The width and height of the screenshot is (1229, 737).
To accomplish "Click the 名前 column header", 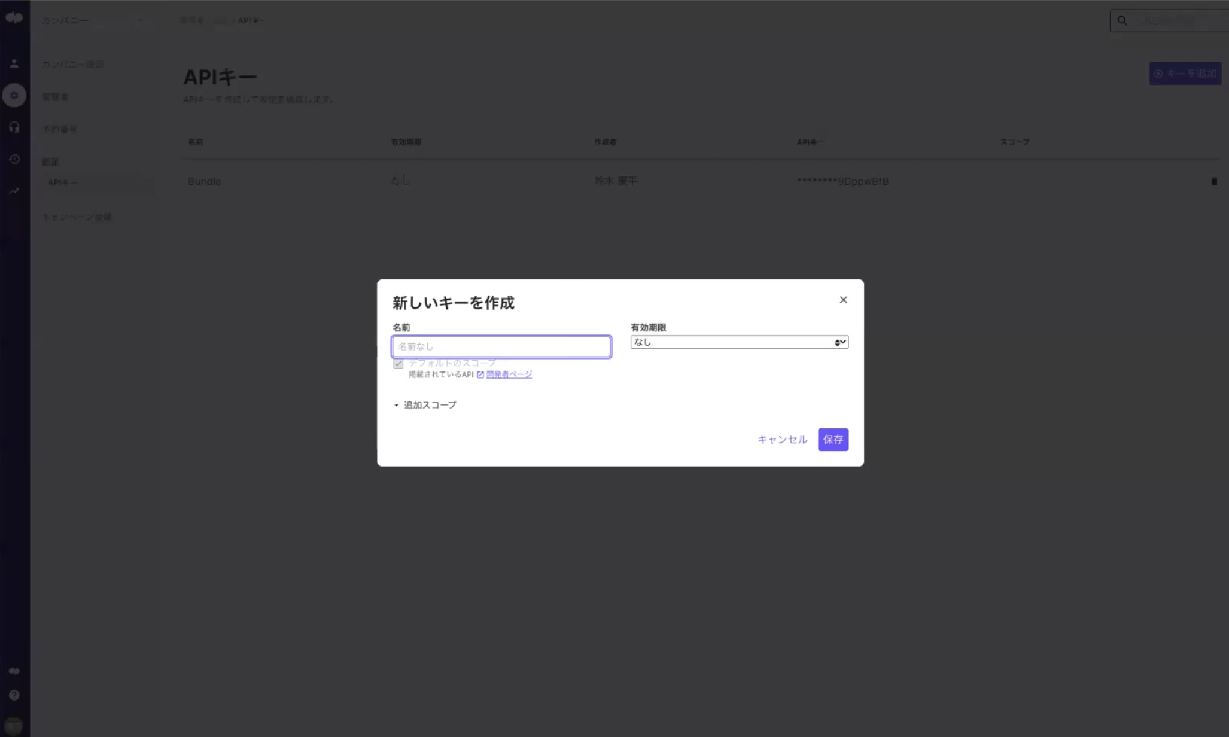I will 196,142.
